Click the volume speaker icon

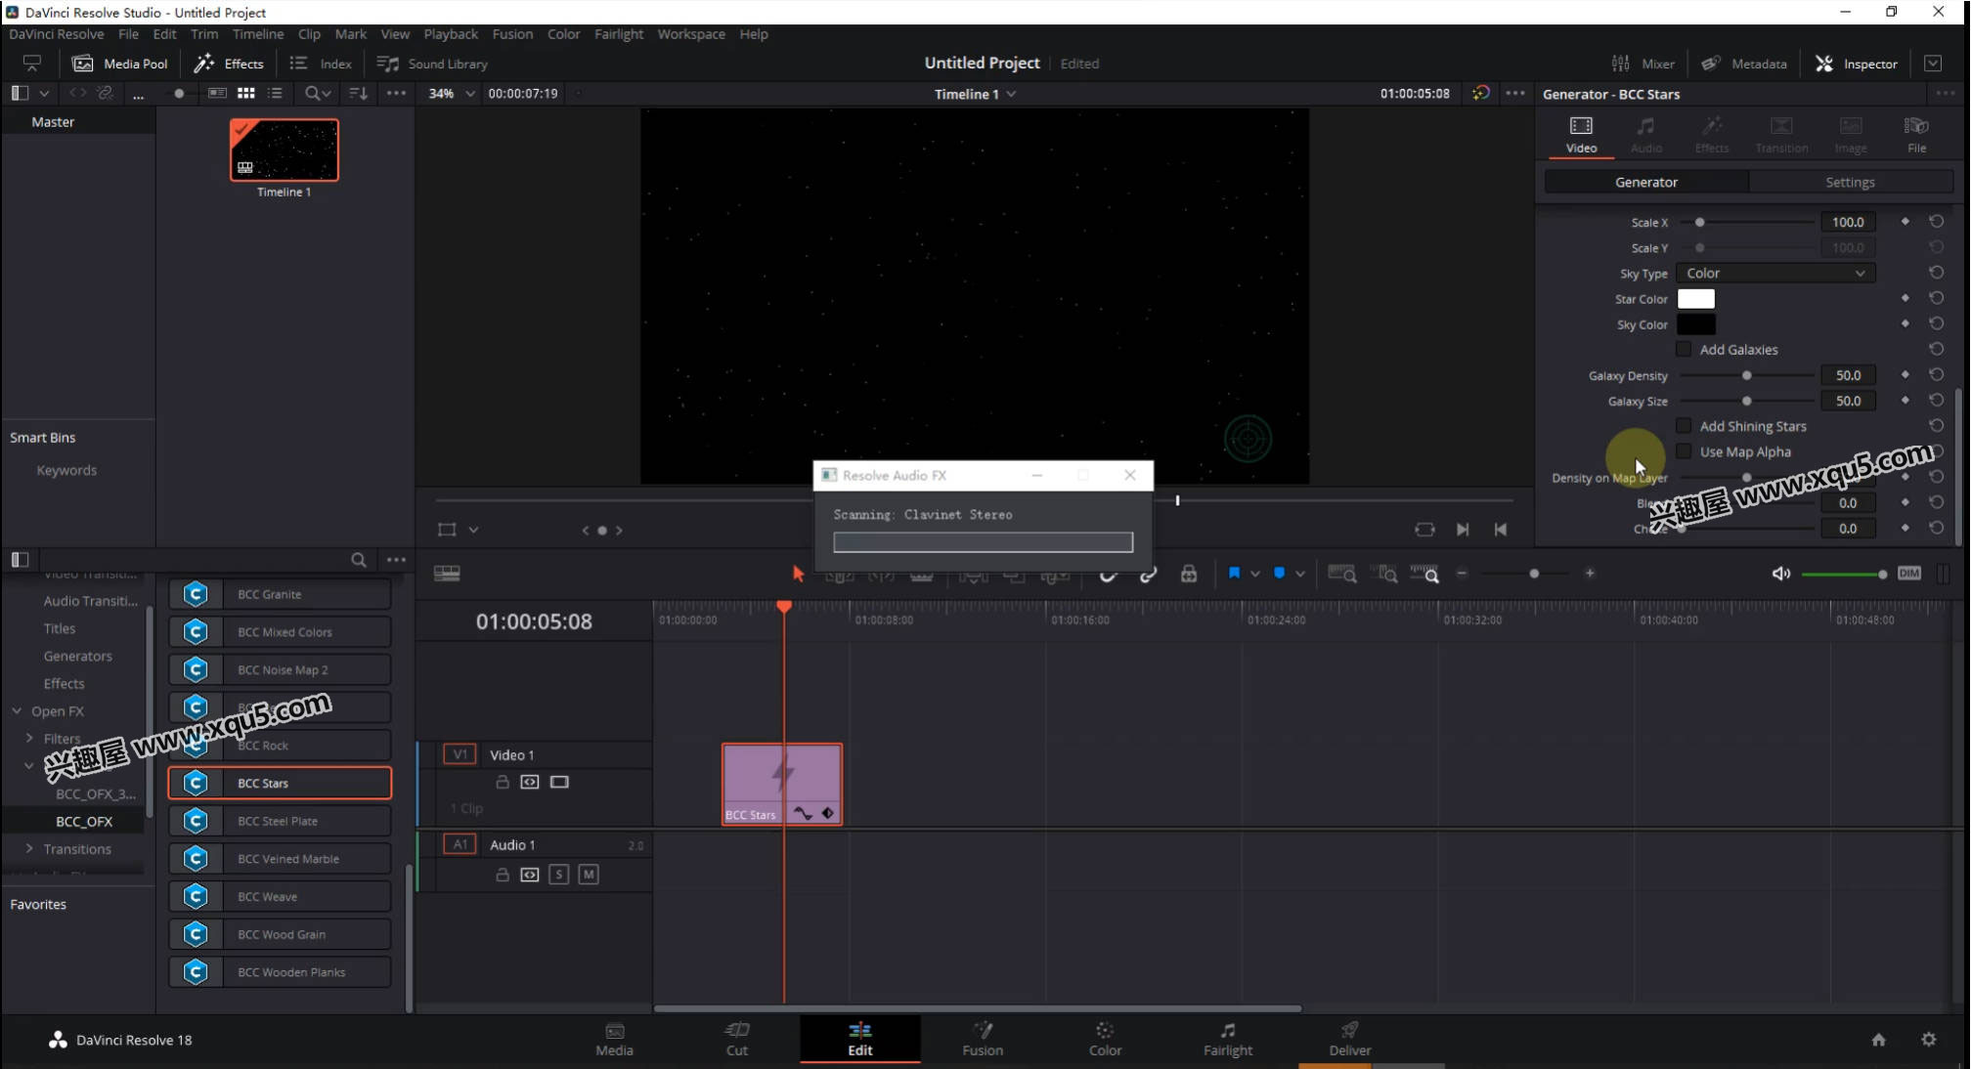[x=1781, y=574]
